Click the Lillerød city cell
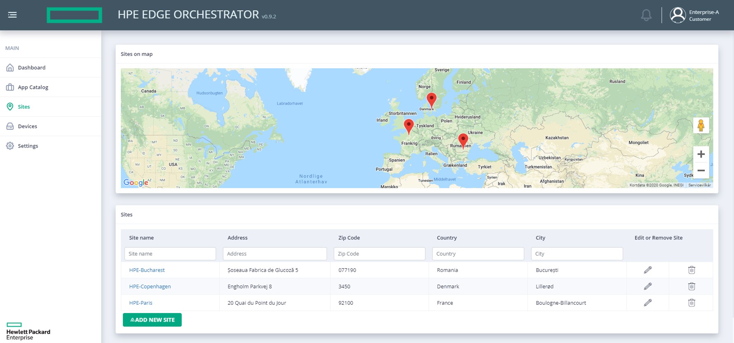The height and width of the screenshot is (343, 734). click(544, 286)
